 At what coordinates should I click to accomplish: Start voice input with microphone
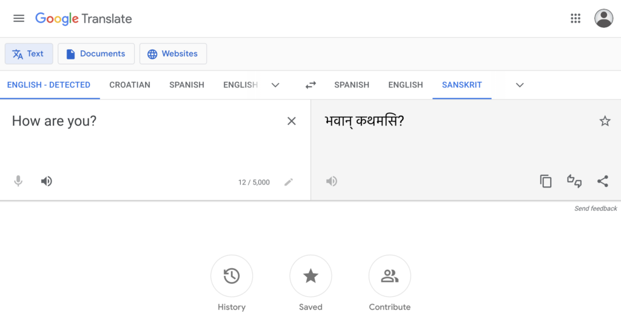[x=18, y=181]
